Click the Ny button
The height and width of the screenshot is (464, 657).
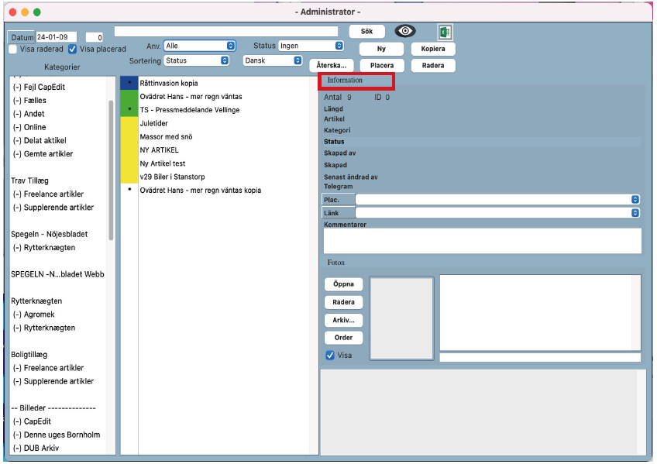(381, 49)
